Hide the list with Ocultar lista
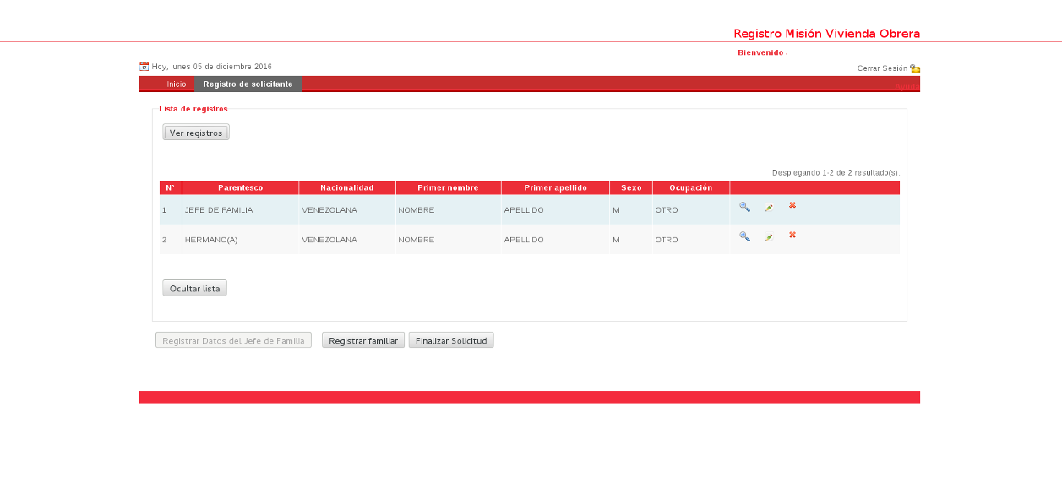1062x499 pixels. (194, 289)
